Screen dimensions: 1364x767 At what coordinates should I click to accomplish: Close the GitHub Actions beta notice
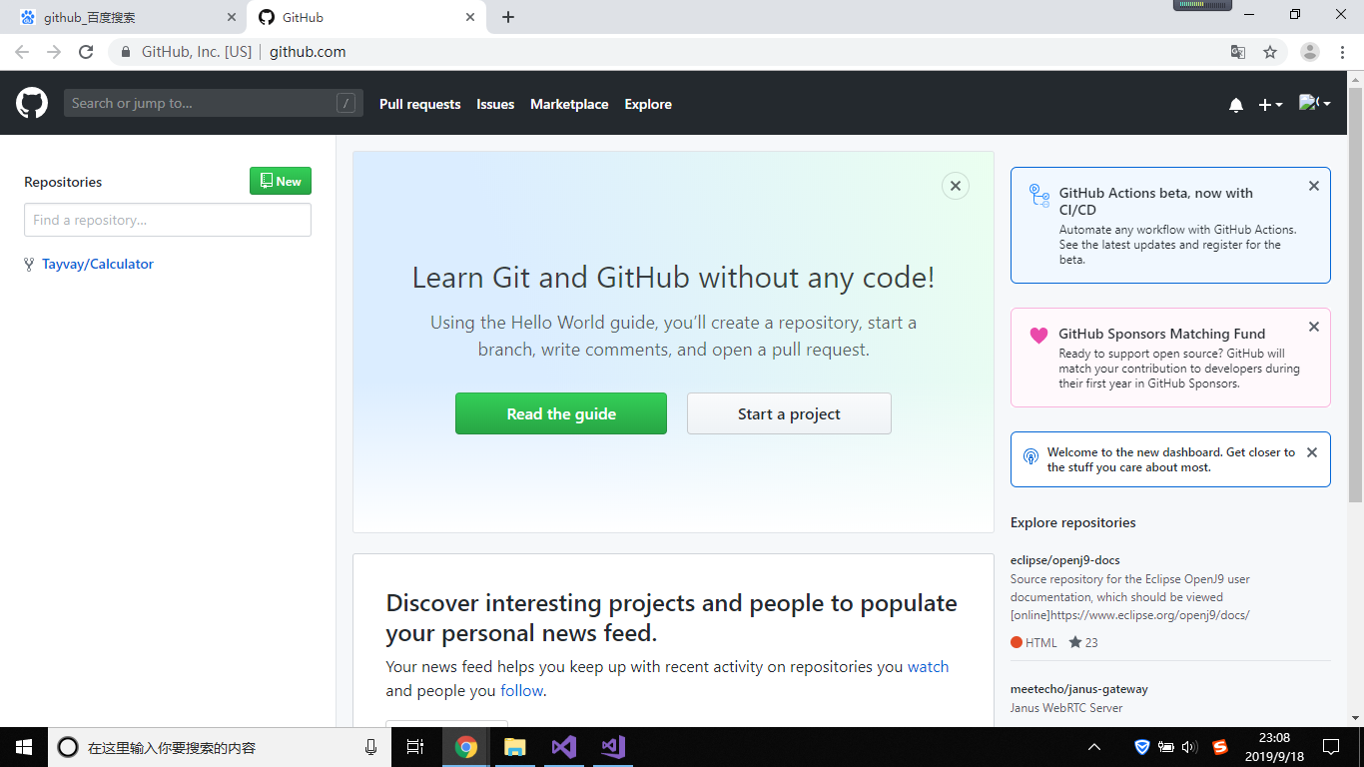coord(1314,186)
